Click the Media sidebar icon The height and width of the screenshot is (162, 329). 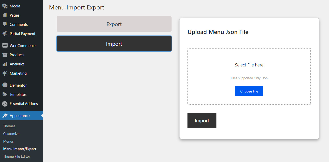pyautogui.click(x=5, y=6)
